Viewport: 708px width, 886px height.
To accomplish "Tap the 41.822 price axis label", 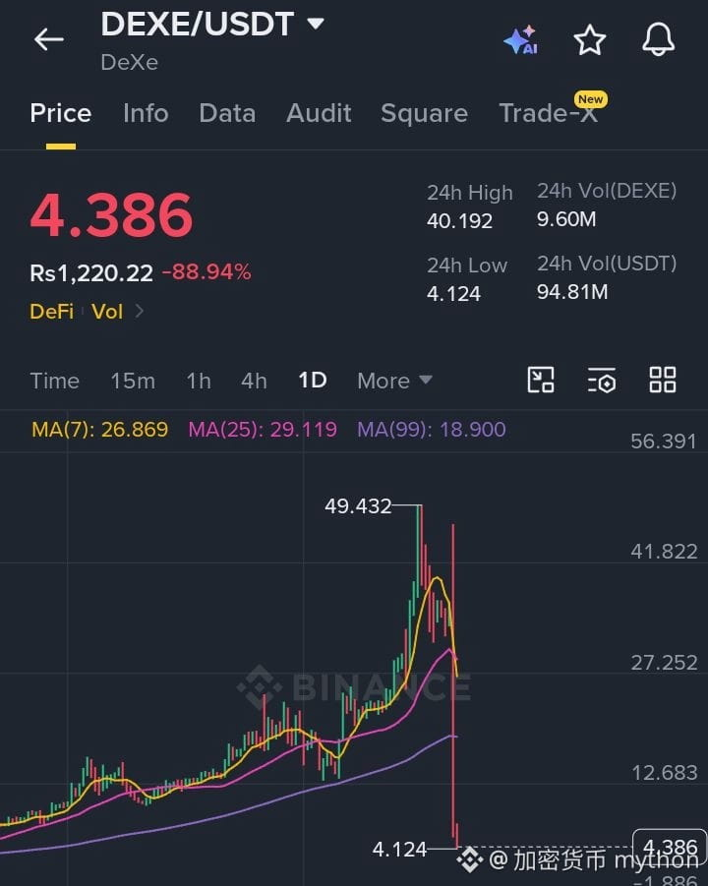I will (x=664, y=552).
